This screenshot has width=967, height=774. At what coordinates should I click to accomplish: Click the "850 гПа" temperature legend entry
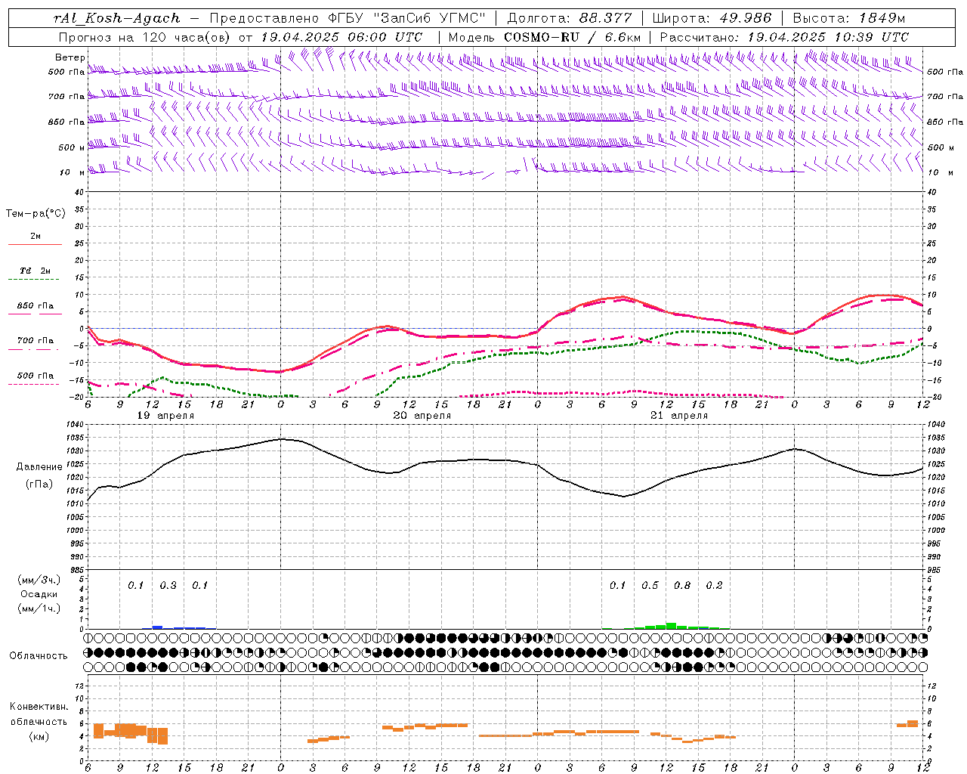click(x=36, y=306)
